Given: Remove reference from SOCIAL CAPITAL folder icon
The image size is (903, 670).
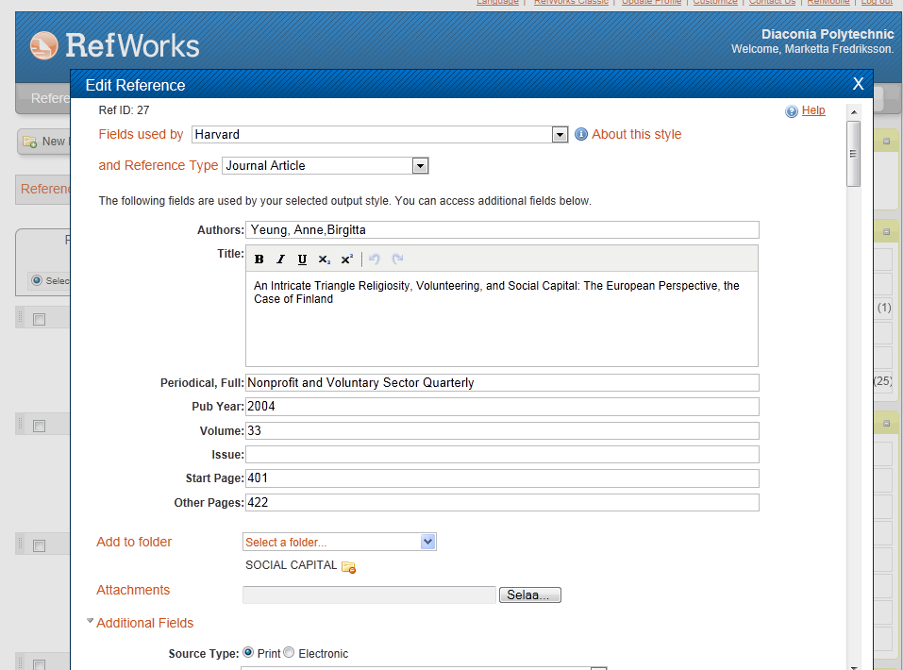Looking at the screenshot, I should [x=348, y=567].
